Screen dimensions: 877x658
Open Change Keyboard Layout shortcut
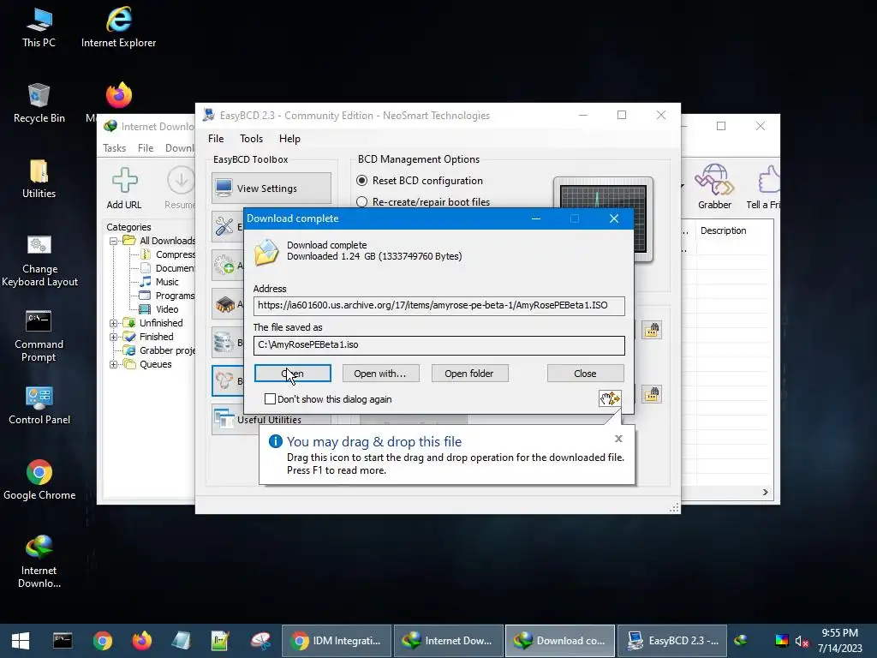click(x=39, y=260)
